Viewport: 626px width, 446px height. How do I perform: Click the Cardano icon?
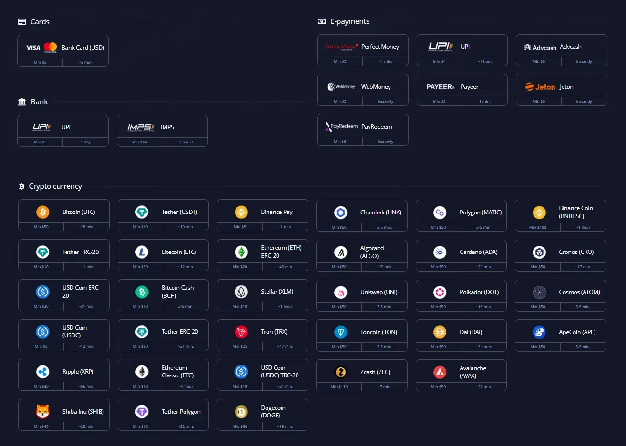440,253
